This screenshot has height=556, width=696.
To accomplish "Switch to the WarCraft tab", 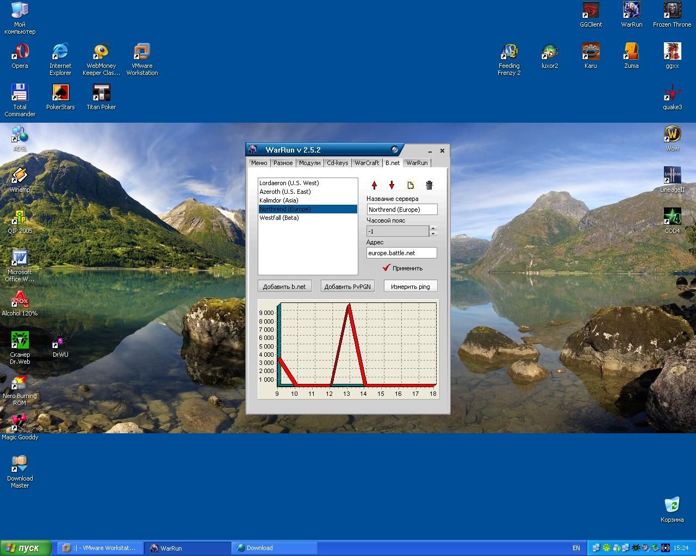I will pyautogui.click(x=366, y=163).
